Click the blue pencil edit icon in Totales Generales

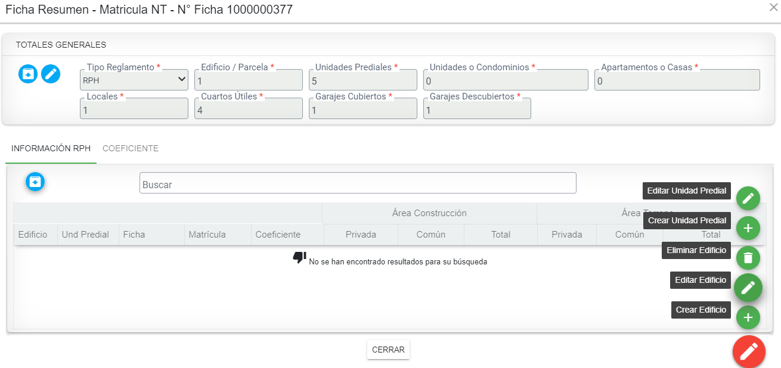point(51,74)
